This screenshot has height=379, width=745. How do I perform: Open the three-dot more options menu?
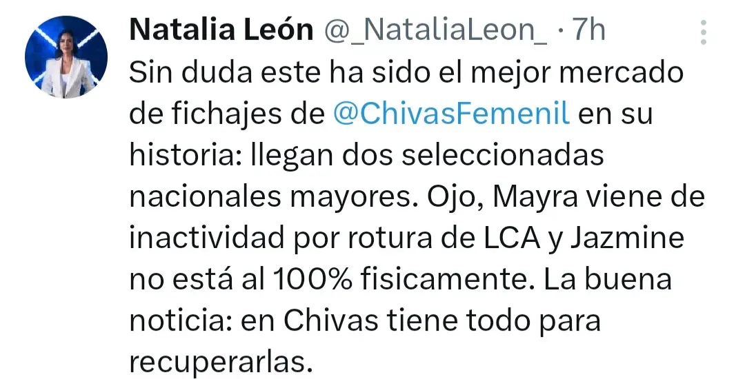pos(704,32)
